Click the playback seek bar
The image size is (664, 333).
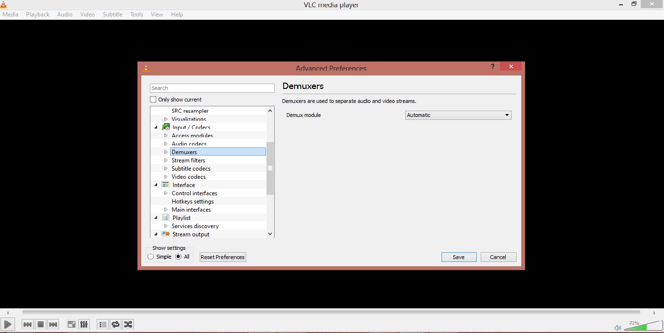(x=331, y=313)
